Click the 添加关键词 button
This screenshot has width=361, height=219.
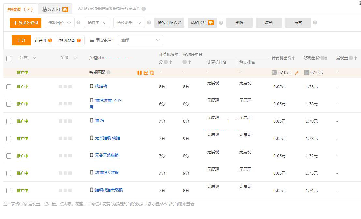(x=25, y=23)
